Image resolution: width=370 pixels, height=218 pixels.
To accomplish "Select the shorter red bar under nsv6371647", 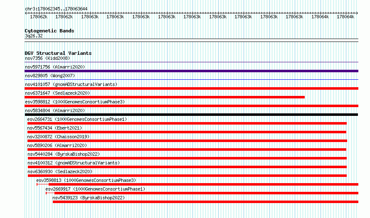I will pyautogui.click(x=165, y=97).
